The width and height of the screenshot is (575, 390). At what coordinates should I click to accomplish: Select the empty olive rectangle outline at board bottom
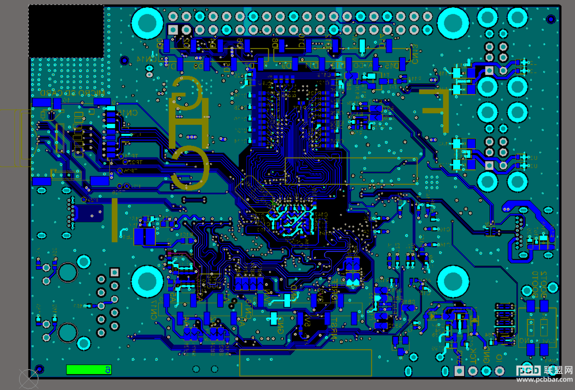click(305, 362)
